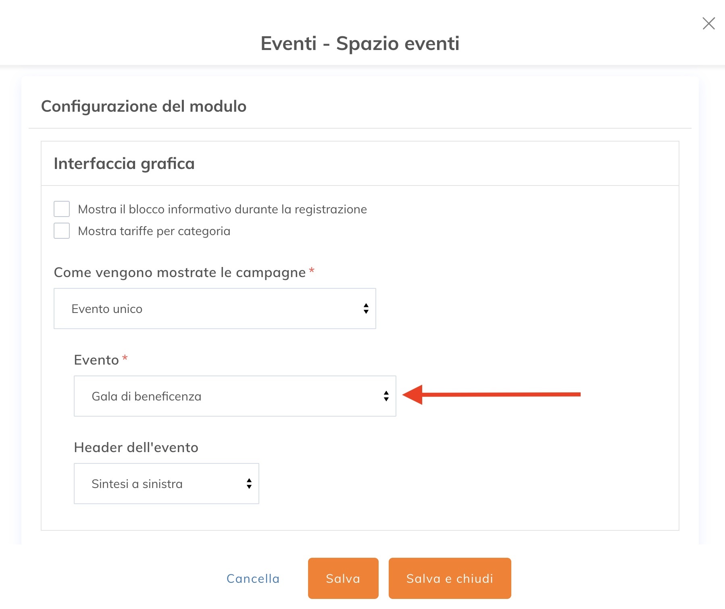Enable 'Mostra tariffe per categoria'
Screen dimensions: 725x609
61,231
